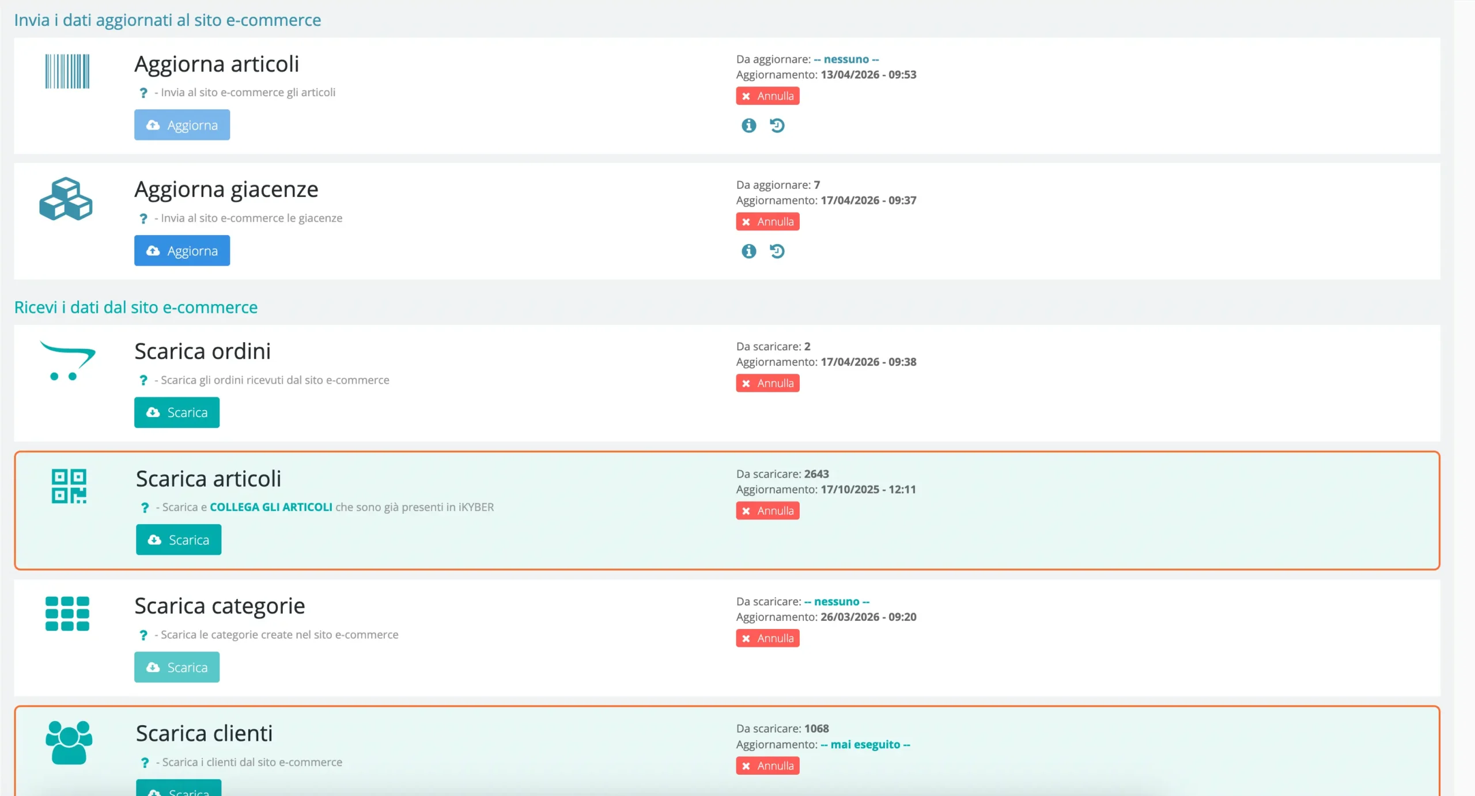Click the date '17/04/2026 - 09:37'
The height and width of the screenshot is (796, 1475).
[x=868, y=200]
